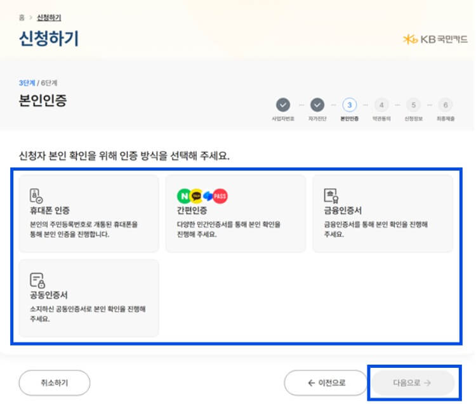Click the instruction text about 인증 방식
This screenshot has width=476, height=404.
pyautogui.click(x=124, y=156)
